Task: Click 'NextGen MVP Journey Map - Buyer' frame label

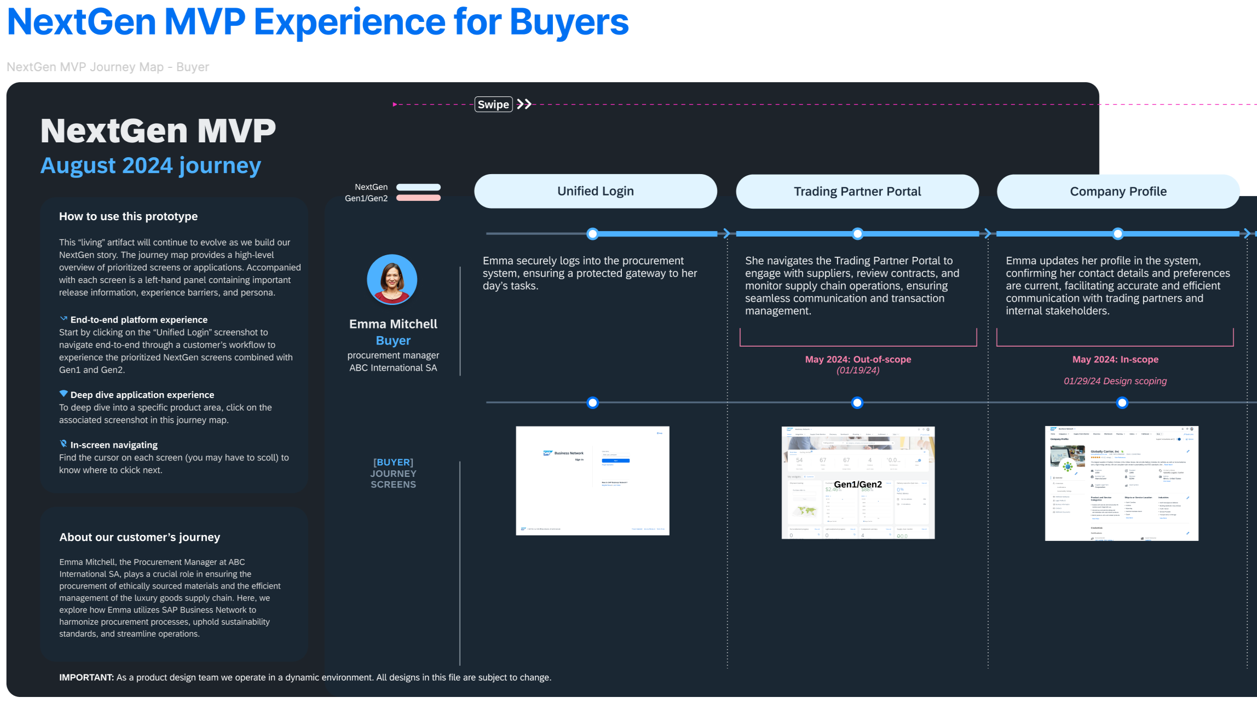Action: point(108,67)
